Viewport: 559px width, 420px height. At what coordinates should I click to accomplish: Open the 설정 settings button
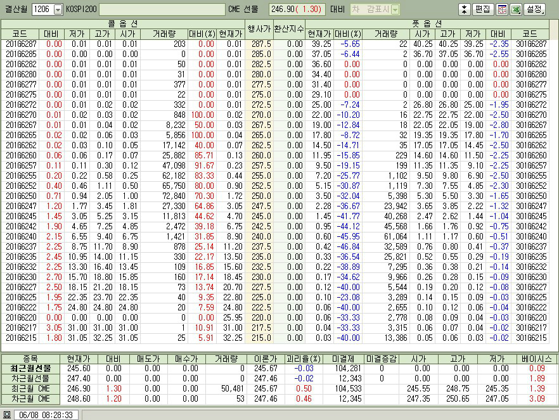[x=535, y=10]
